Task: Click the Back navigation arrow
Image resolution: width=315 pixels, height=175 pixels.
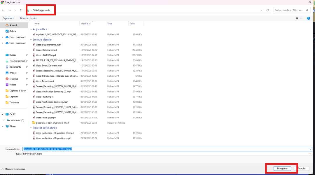Action: pyautogui.click(x=3, y=10)
